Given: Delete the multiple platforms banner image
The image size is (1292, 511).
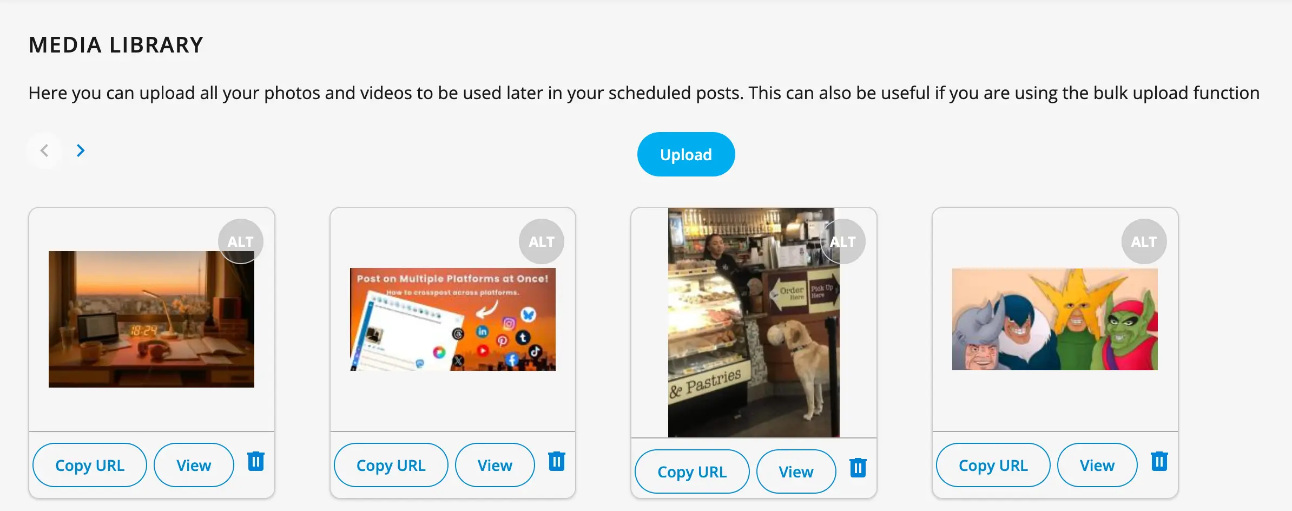Looking at the screenshot, I should (x=556, y=462).
